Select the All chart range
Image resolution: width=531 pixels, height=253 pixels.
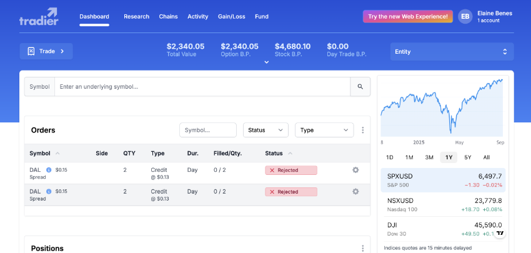486,157
